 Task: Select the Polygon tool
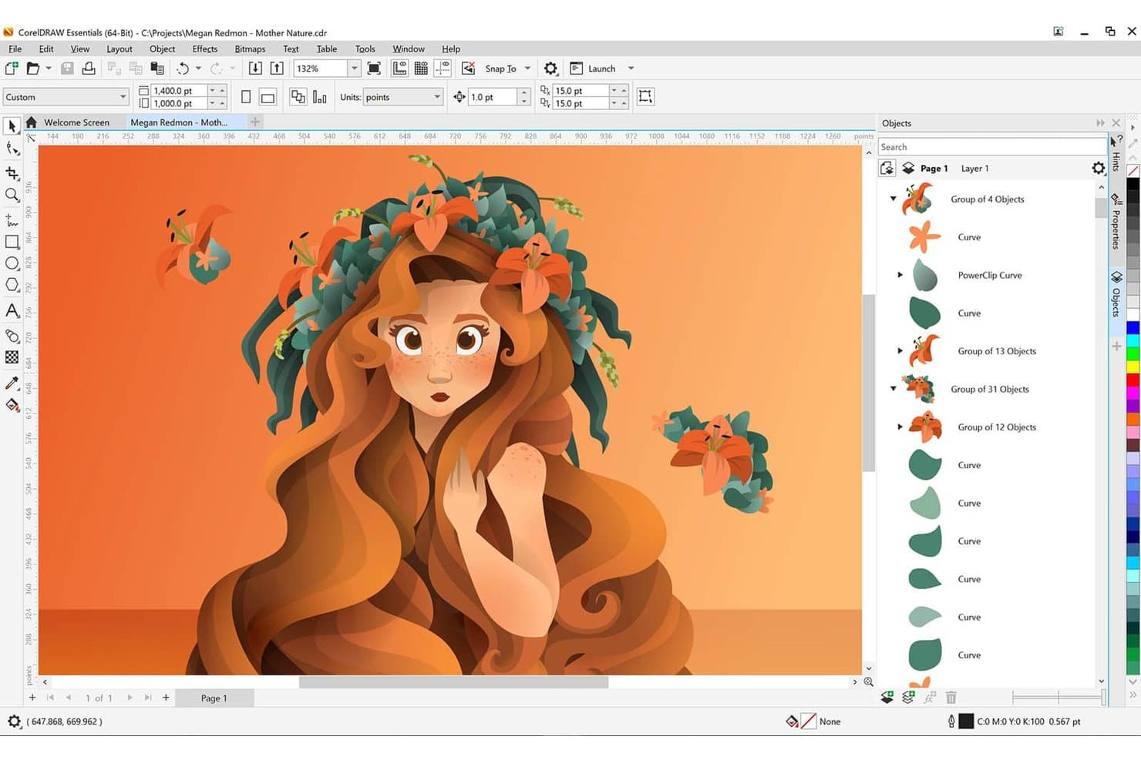coord(12,286)
